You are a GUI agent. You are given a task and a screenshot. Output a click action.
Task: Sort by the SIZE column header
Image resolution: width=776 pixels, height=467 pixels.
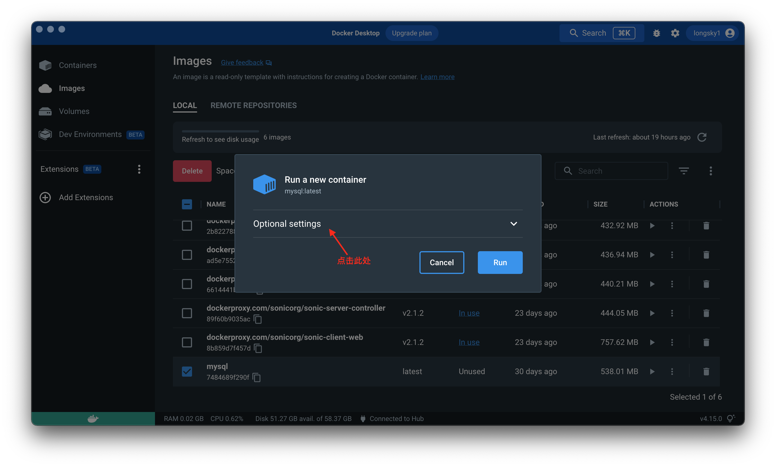tap(600, 204)
